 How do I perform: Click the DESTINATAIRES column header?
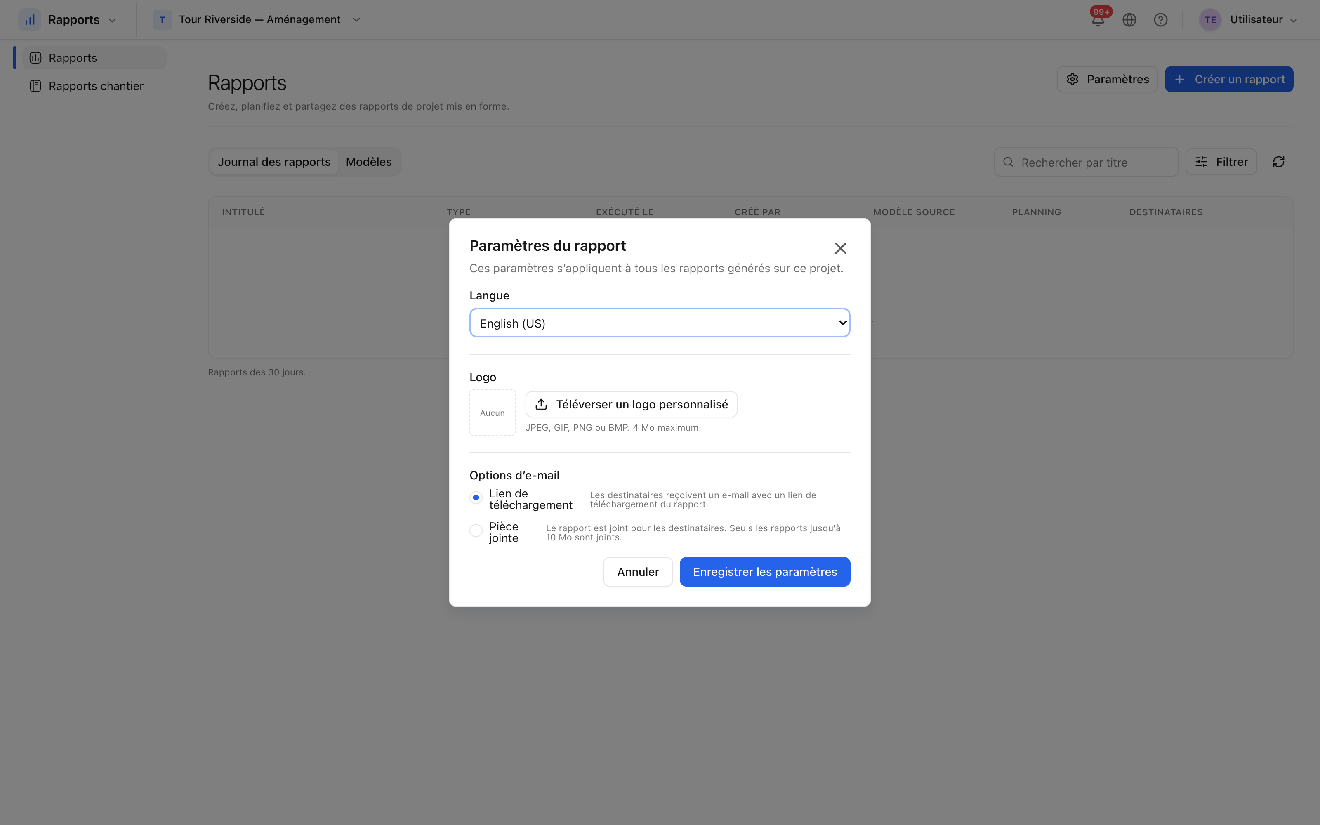pos(1166,212)
